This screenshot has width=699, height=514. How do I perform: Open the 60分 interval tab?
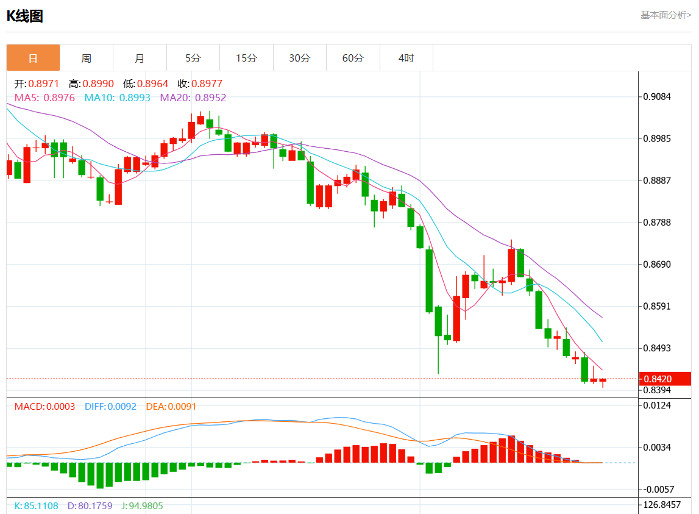[353, 57]
